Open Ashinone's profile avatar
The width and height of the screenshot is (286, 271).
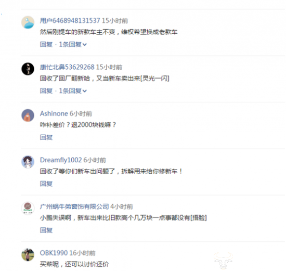(28, 115)
